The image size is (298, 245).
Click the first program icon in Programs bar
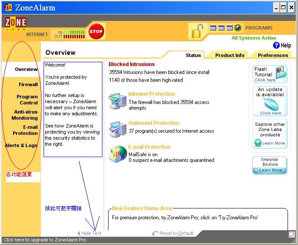coord(213,28)
